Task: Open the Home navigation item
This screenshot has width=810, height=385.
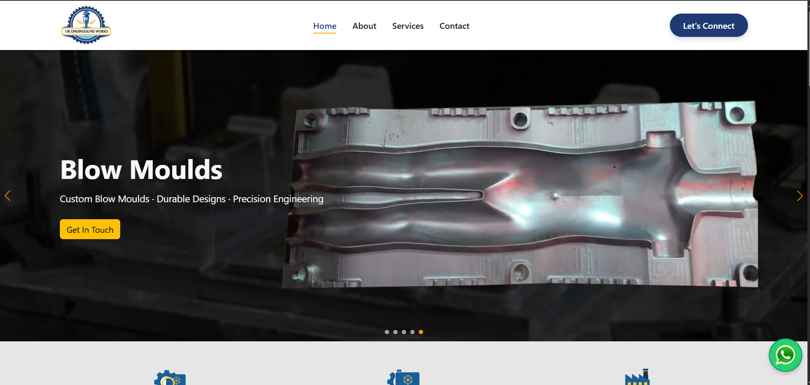Action: coord(325,26)
